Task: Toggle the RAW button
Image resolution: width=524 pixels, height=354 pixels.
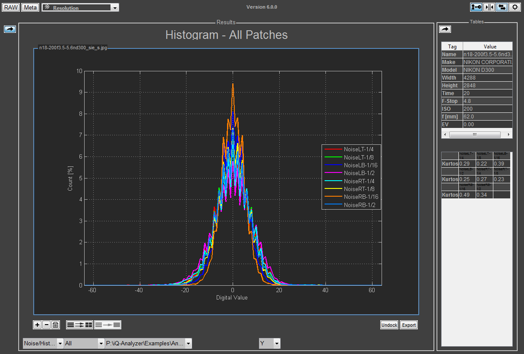Action: pyautogui.click(x=11, y=7)
